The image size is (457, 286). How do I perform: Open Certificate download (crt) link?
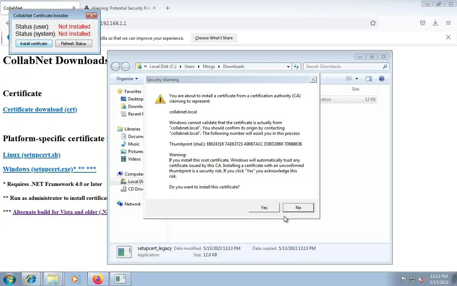click(x=40, y=109)
